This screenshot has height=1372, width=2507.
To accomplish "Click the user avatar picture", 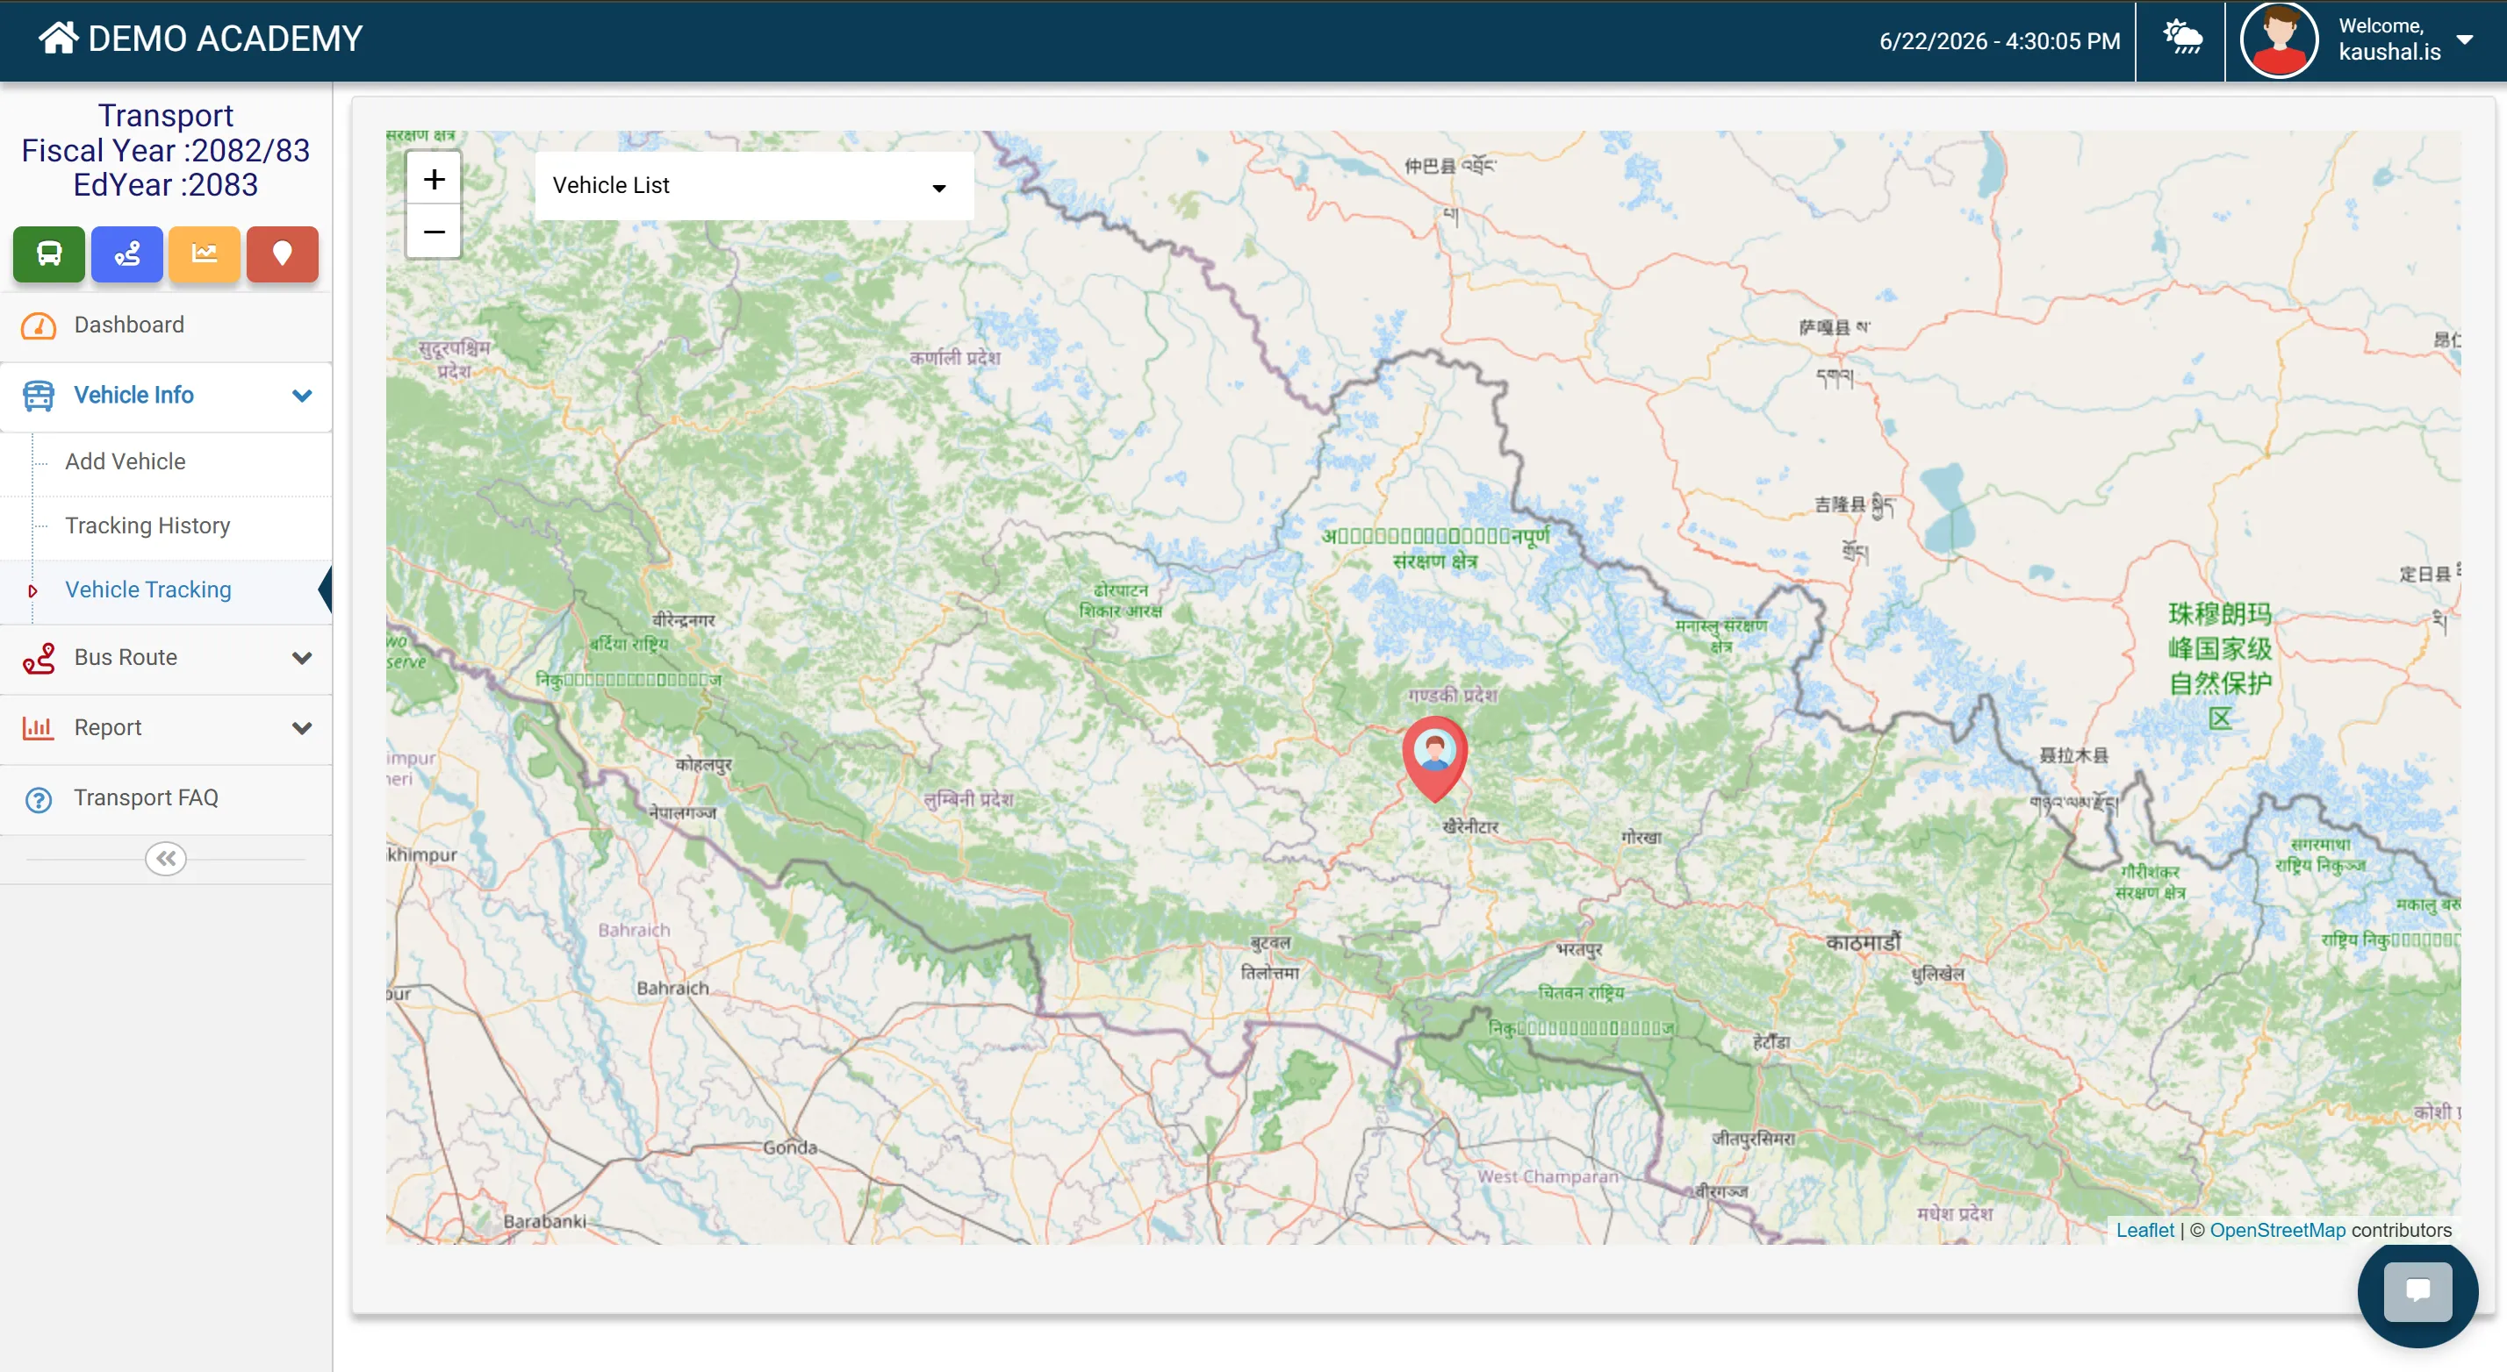I will pos(2278,39).
